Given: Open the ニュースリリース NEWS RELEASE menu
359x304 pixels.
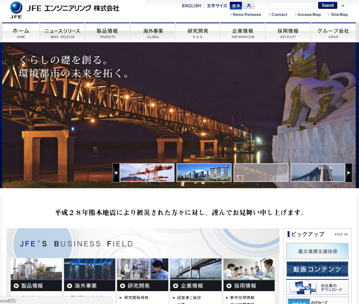Looking at the screenshot, I should 62,33.
